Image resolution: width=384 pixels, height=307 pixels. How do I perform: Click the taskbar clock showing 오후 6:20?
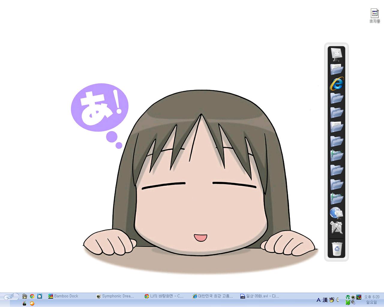click(x=371, y=297)
